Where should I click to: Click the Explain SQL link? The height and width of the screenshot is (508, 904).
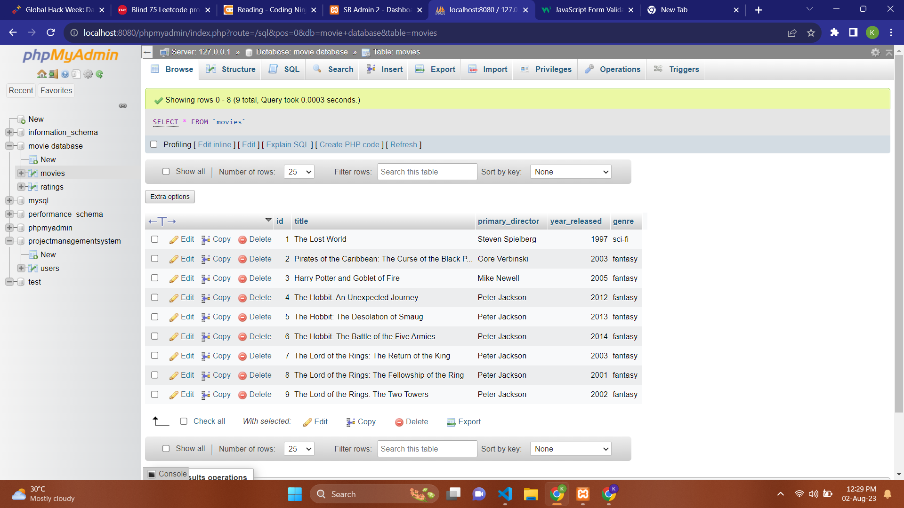click(x=287, y=144)
